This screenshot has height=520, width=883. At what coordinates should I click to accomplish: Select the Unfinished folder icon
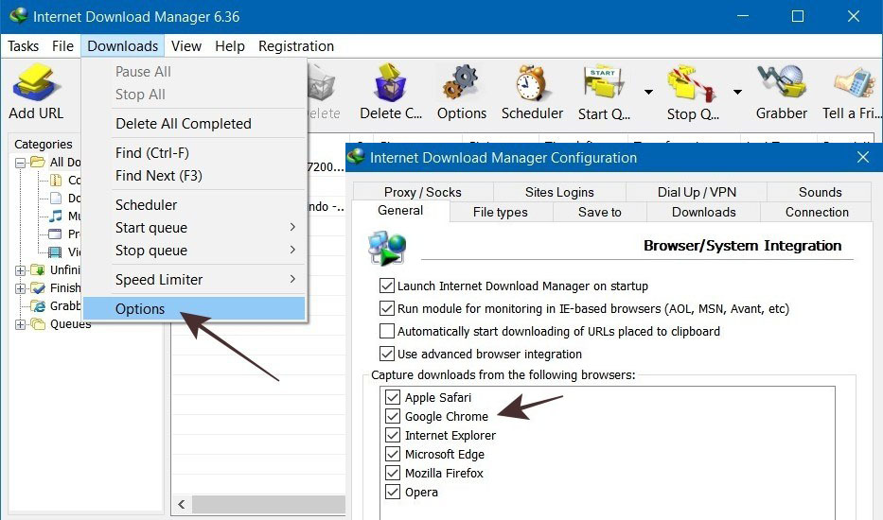pos(38,269)
